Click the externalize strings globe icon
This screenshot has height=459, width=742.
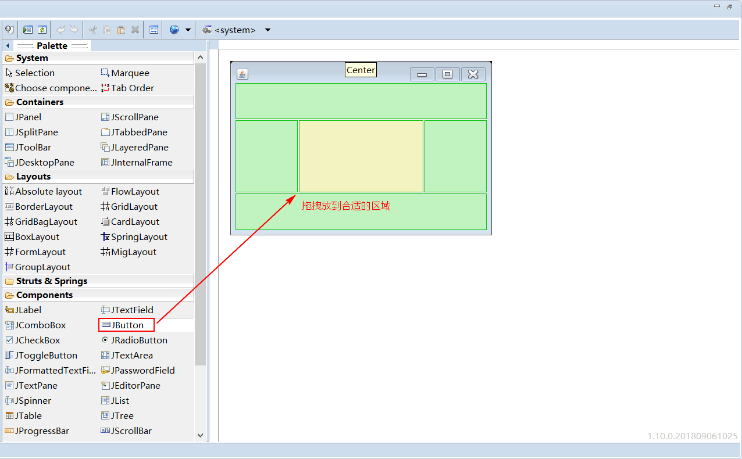(174, 30)
